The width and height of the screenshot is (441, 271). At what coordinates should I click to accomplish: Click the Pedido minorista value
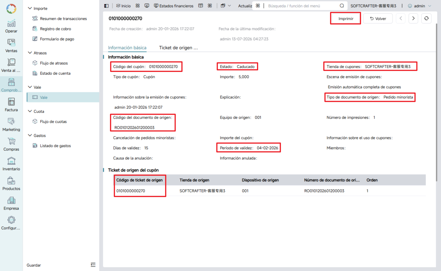tap(398, 97)
